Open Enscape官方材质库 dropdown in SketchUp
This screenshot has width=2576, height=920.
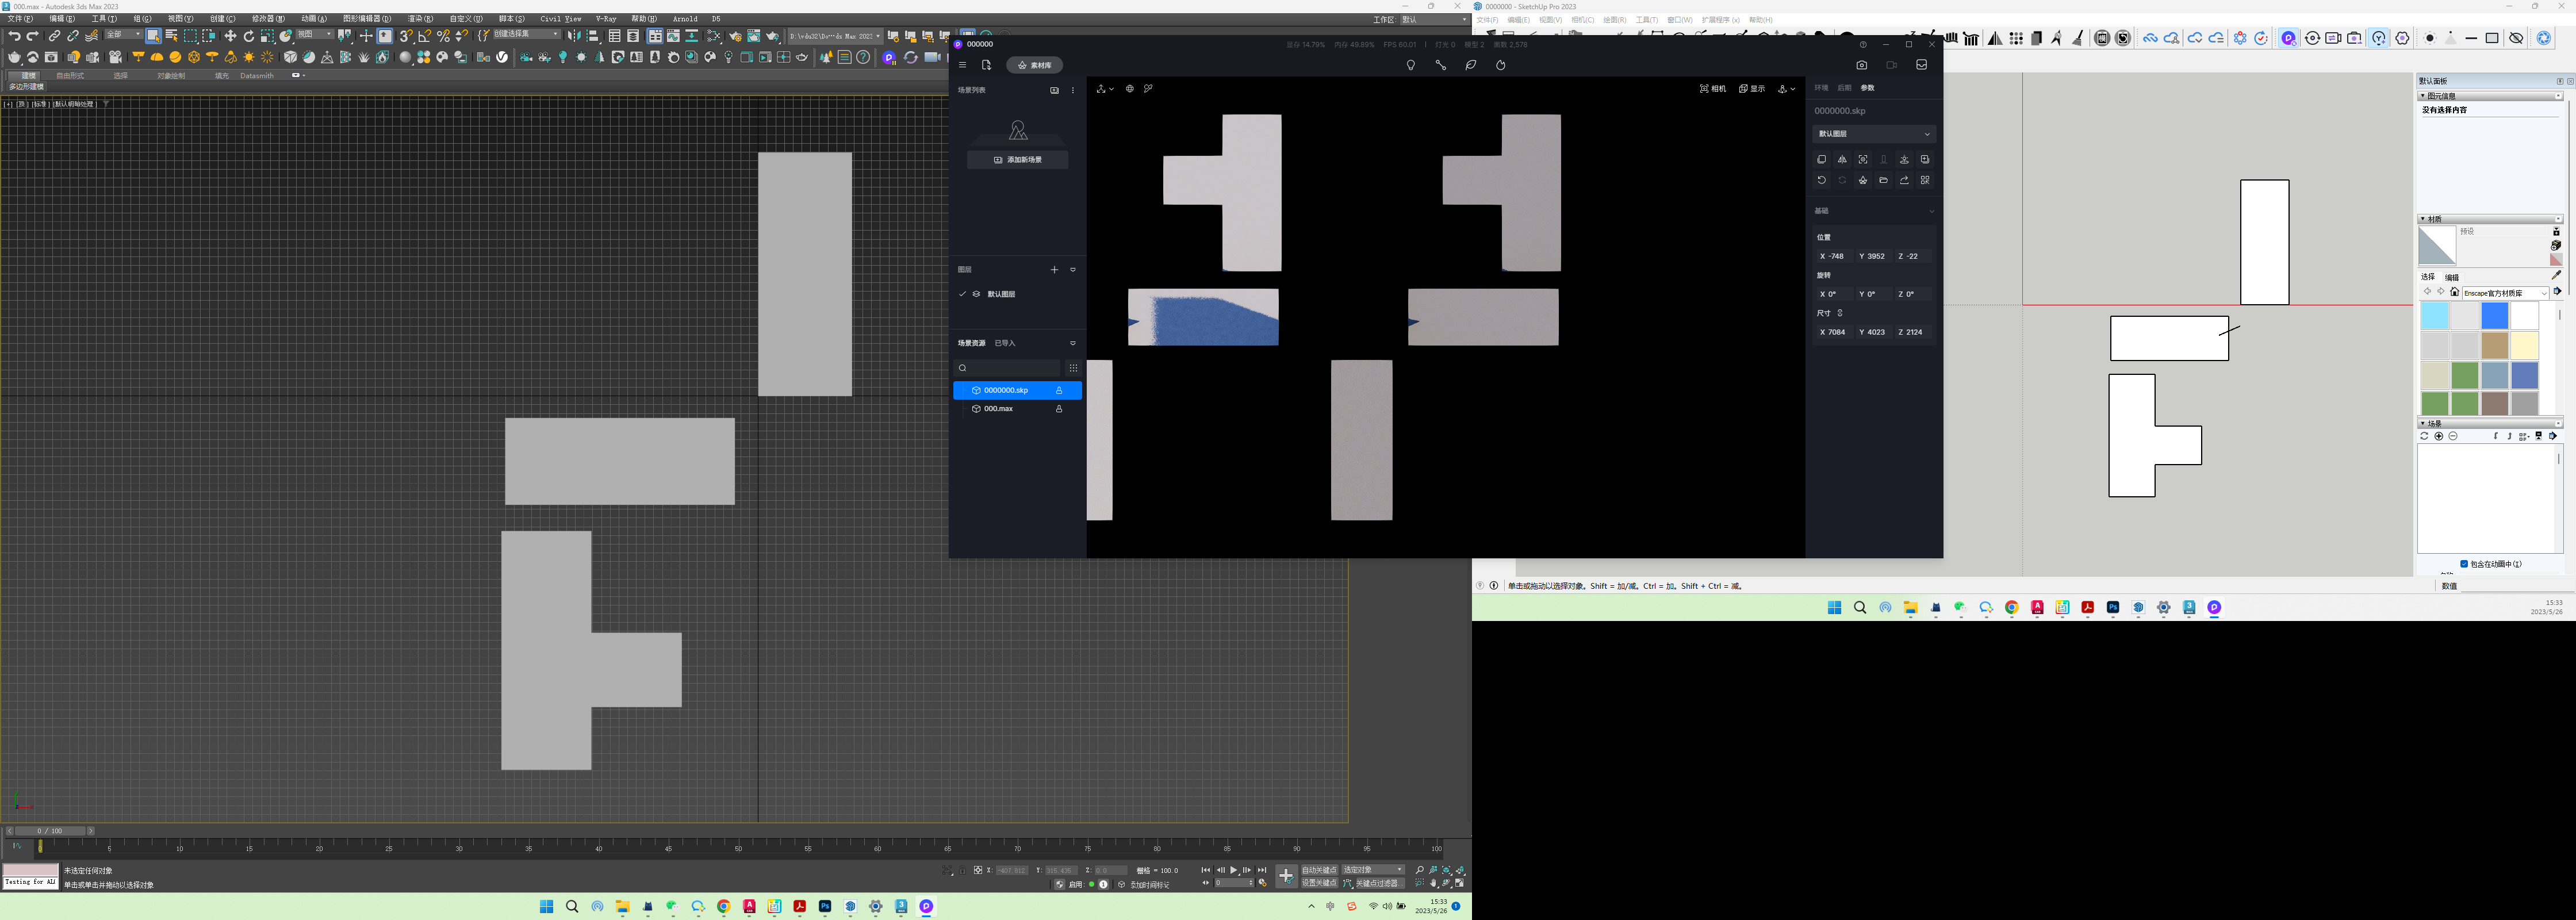[2506, 293]
